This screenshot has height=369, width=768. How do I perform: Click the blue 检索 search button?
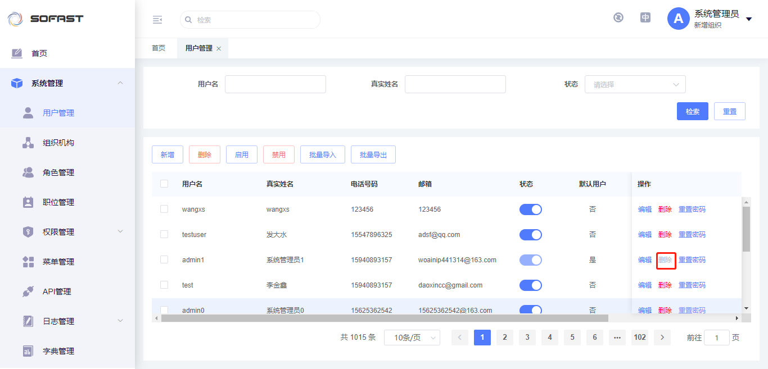pos(692,111)
